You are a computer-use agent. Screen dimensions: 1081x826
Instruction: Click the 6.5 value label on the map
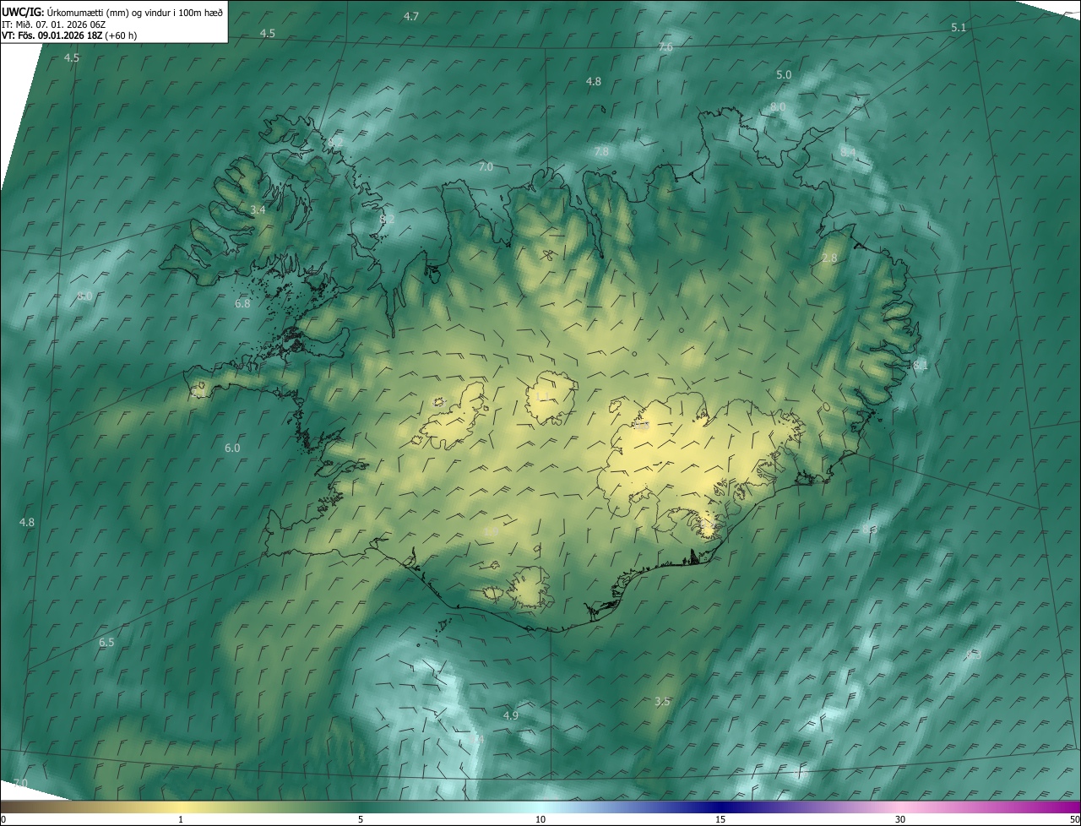coord(106,643)
